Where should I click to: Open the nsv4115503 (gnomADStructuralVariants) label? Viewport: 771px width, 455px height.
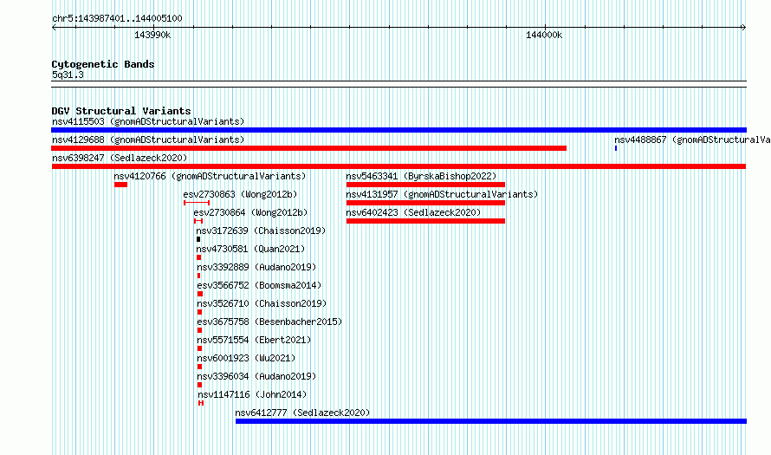[148, 121]
